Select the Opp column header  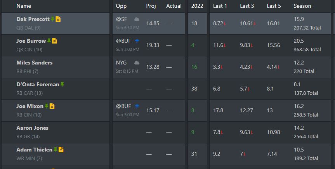click(121, 6)
